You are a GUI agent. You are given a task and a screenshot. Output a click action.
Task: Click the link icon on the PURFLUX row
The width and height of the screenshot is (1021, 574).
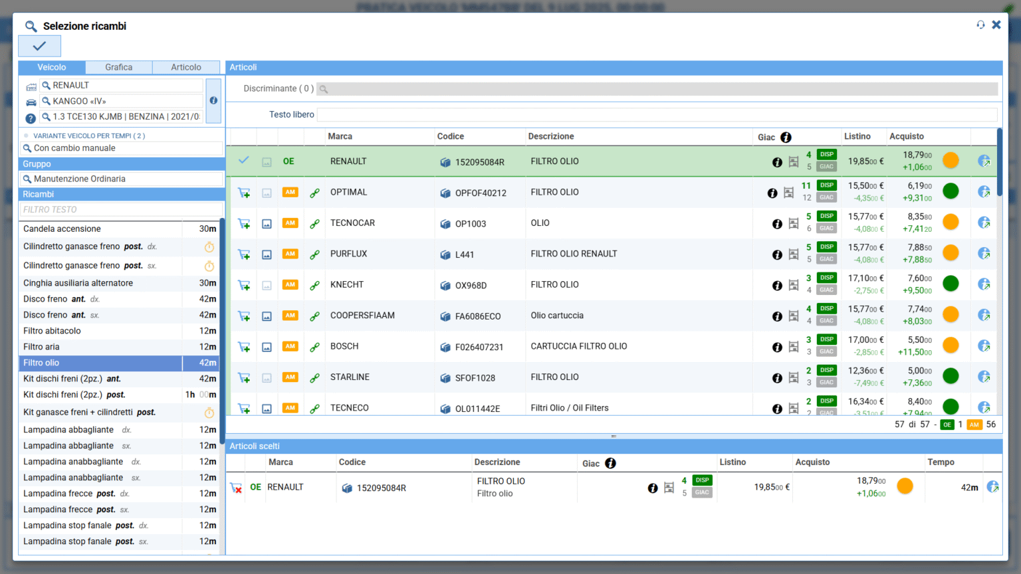coord(314,254)
